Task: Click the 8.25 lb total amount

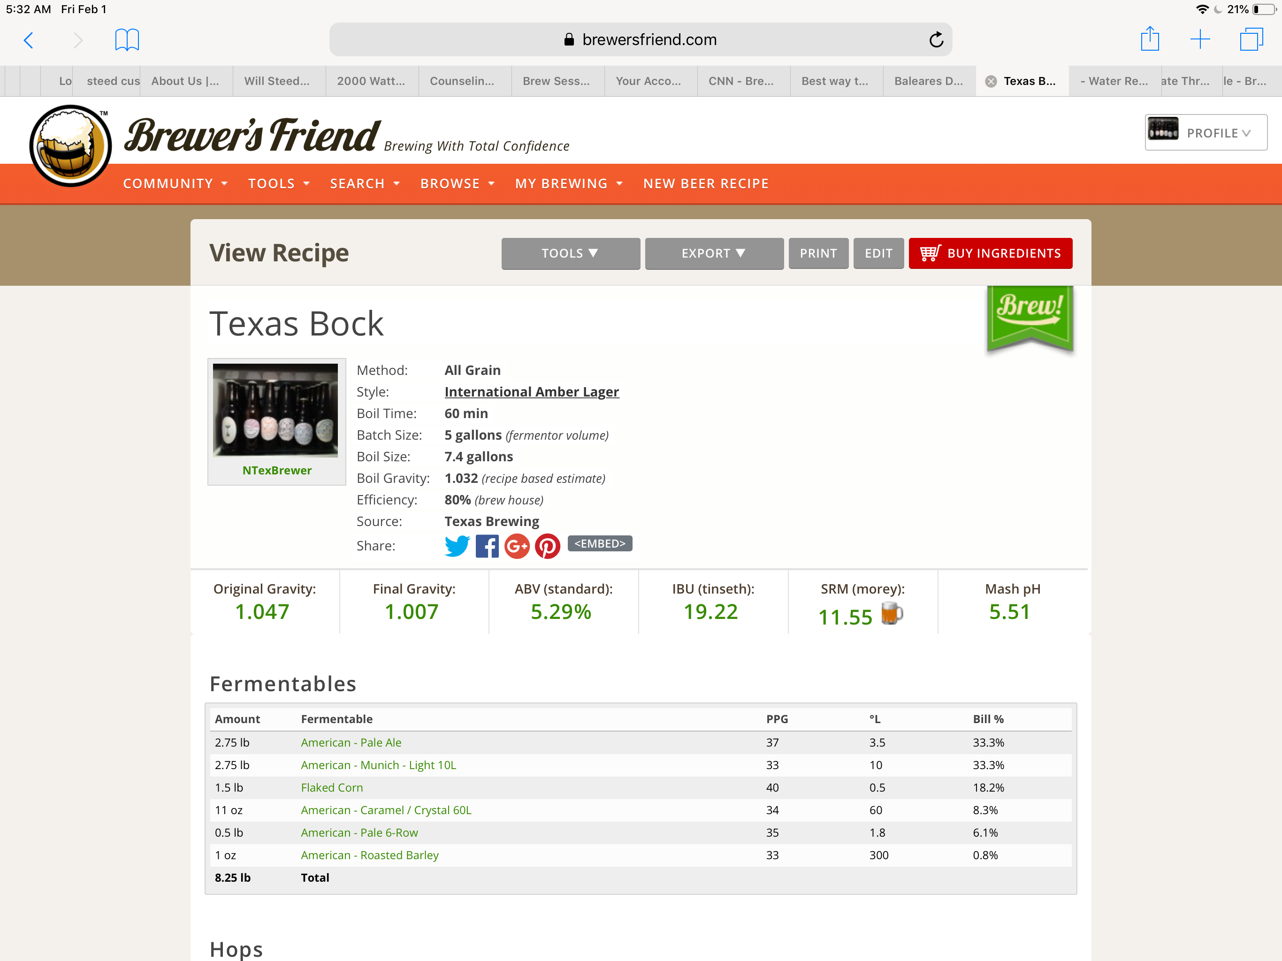Action: (x=233, y=877)
